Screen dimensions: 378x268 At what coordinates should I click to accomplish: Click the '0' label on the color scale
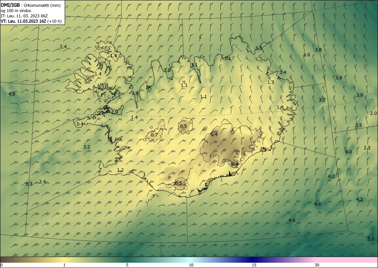pos(2,265)
